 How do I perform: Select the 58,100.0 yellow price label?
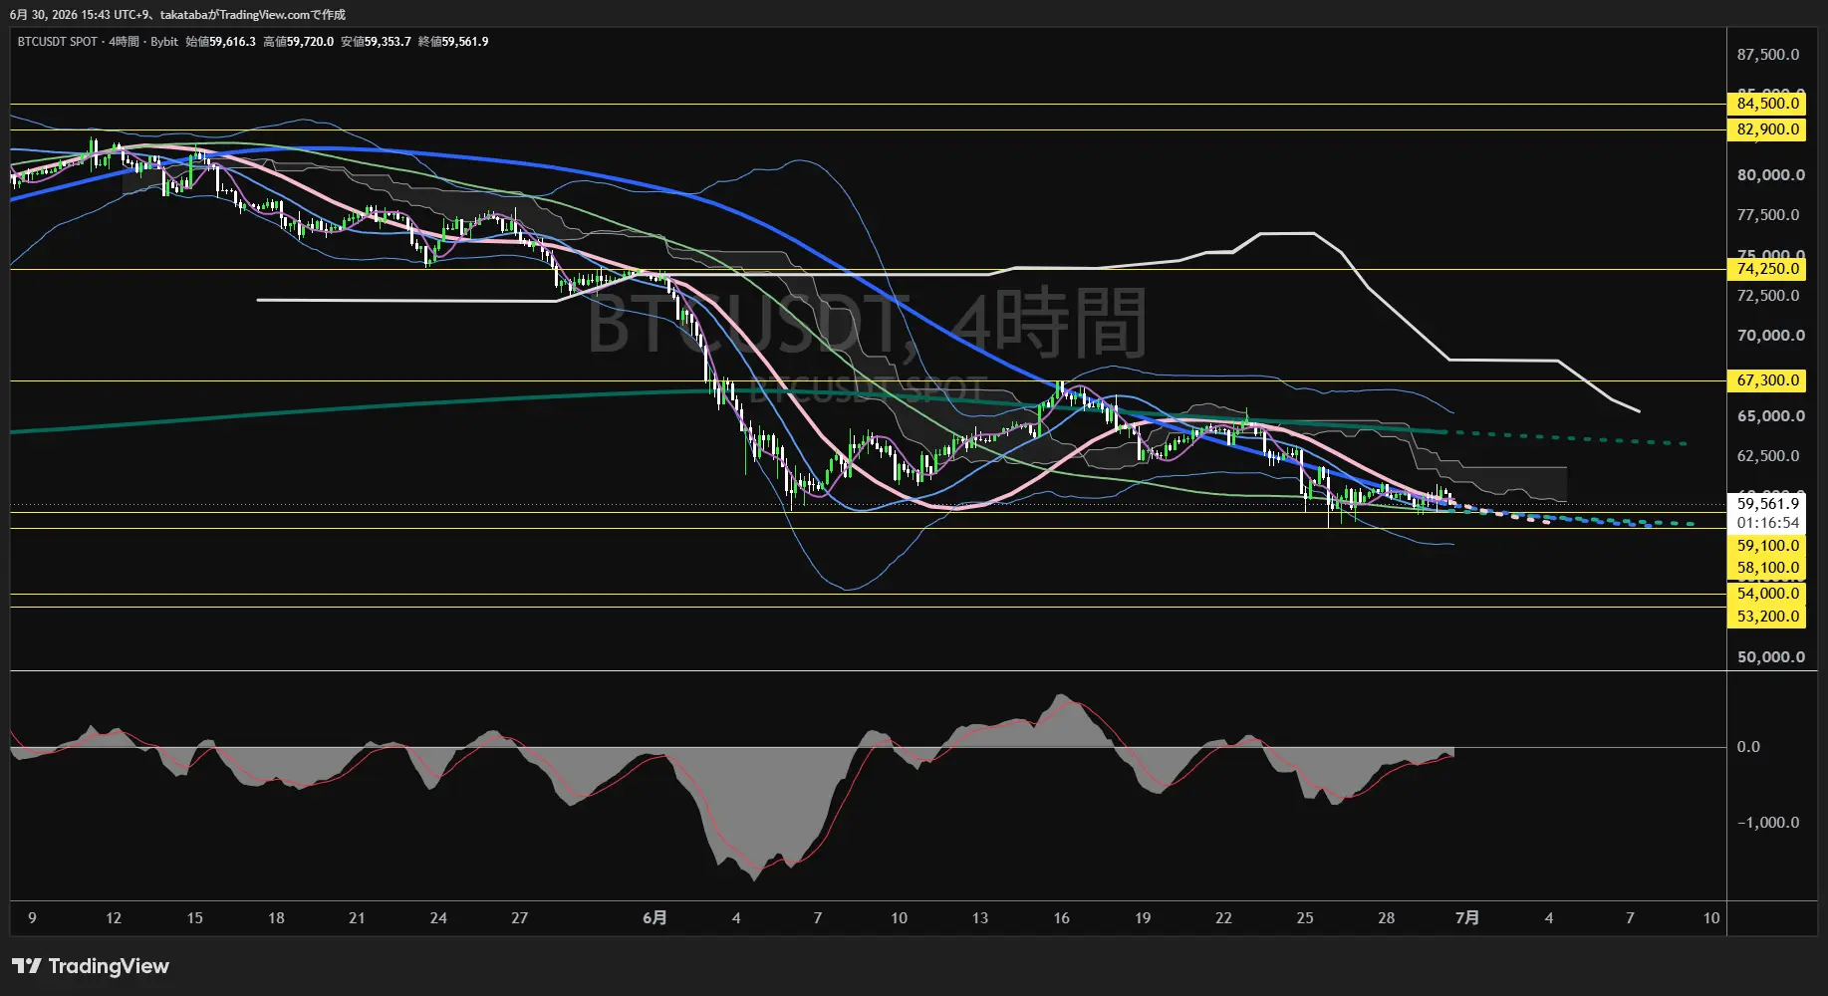[x=1766, y=569]
